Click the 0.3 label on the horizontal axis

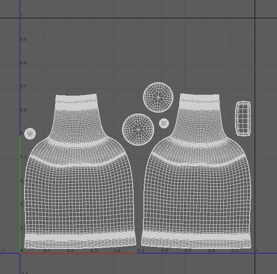point(94,251)
